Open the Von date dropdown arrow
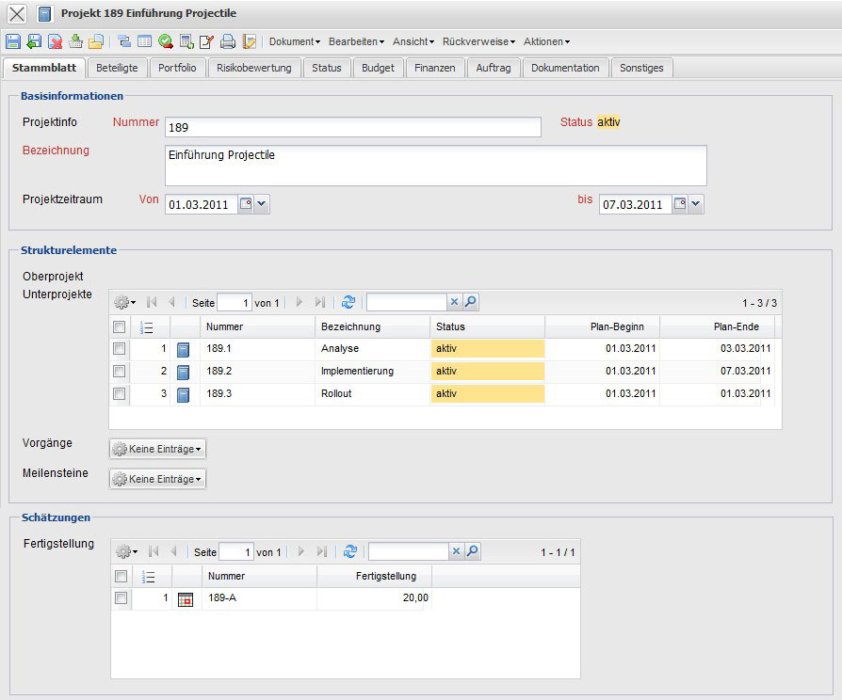The height and width of the screenshot is (700, 842). click(262, 204)
